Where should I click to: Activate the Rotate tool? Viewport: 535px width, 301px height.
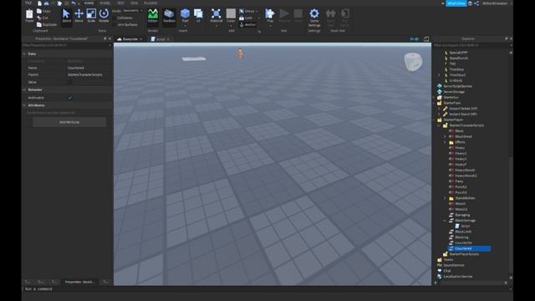point(104,16)
